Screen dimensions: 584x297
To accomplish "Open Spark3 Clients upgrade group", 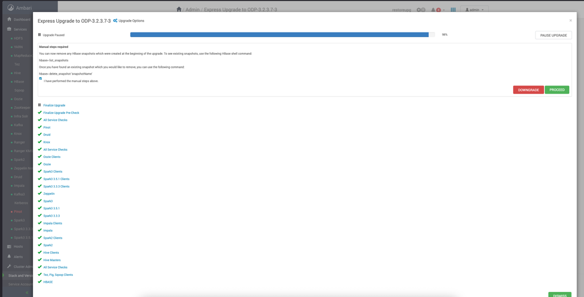I will (x=52, y=172).
